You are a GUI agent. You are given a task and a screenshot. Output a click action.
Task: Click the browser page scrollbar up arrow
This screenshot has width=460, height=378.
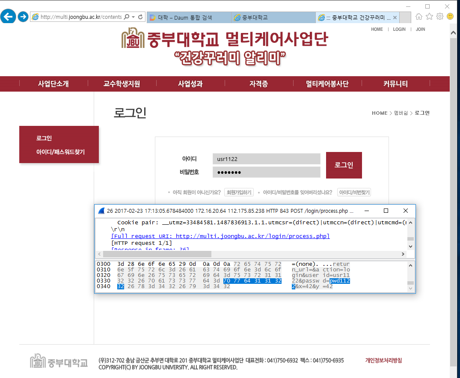[453, 33]
